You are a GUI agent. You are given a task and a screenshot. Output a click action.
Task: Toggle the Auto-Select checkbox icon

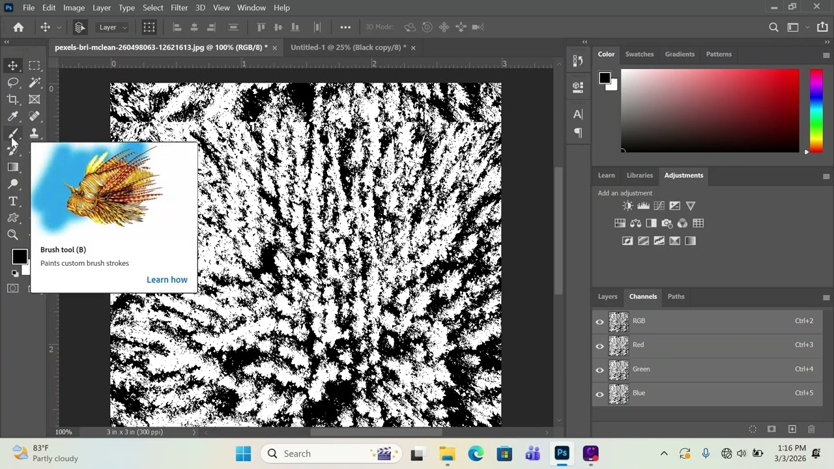[x=79, y=27]
